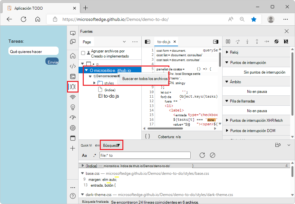This screenshot has height=204, width=295.
Task: Check Agrupar archivos por Creado o implementado
Action: 83,53
